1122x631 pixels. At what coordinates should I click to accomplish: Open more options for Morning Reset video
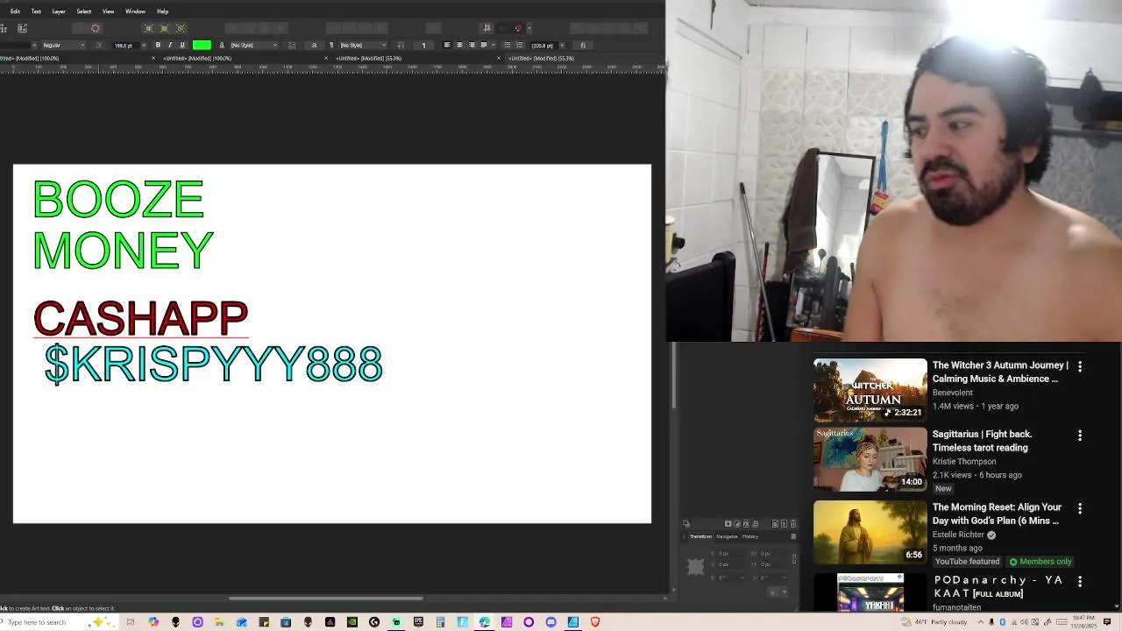1080,508
